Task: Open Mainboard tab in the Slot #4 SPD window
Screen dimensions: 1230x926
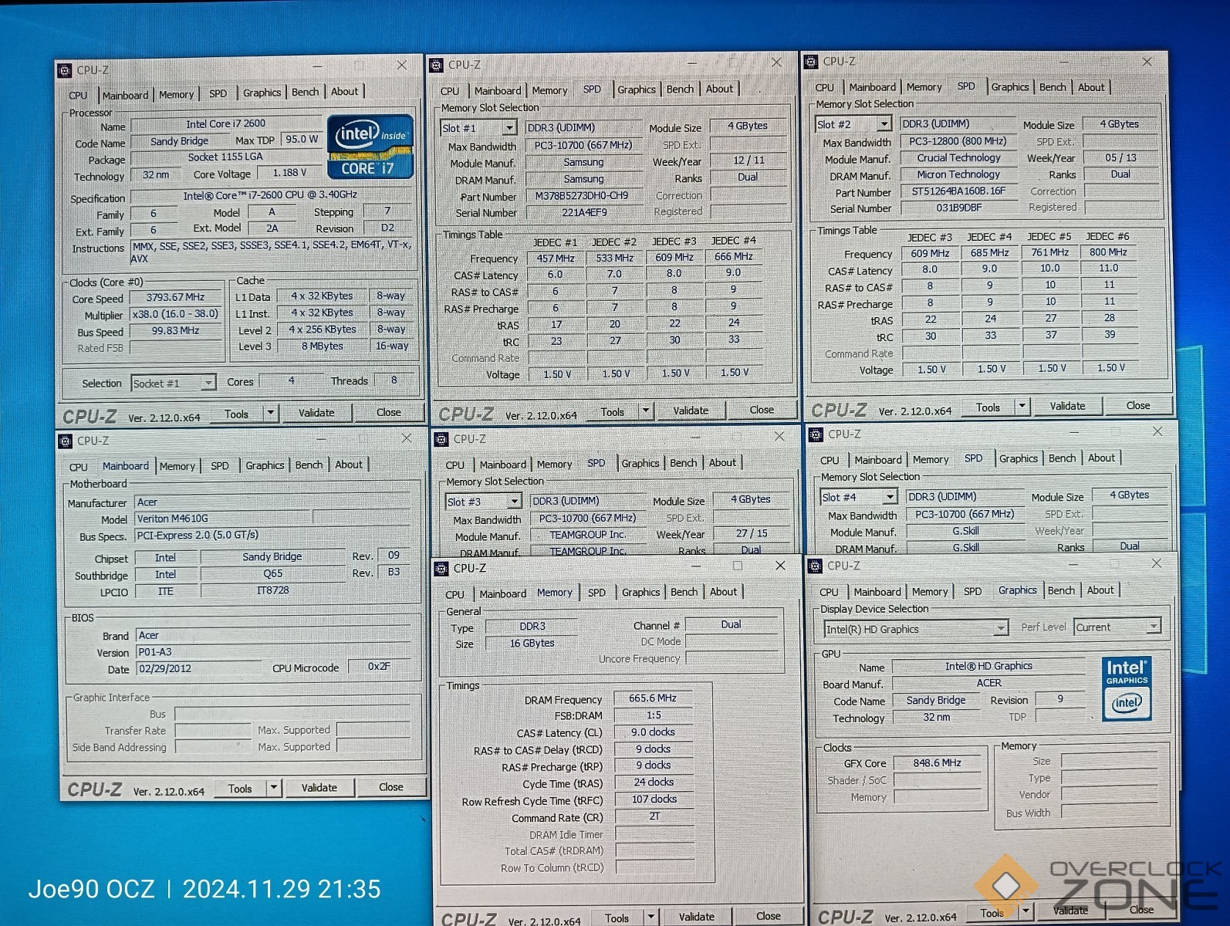Action: click(878, 460)
